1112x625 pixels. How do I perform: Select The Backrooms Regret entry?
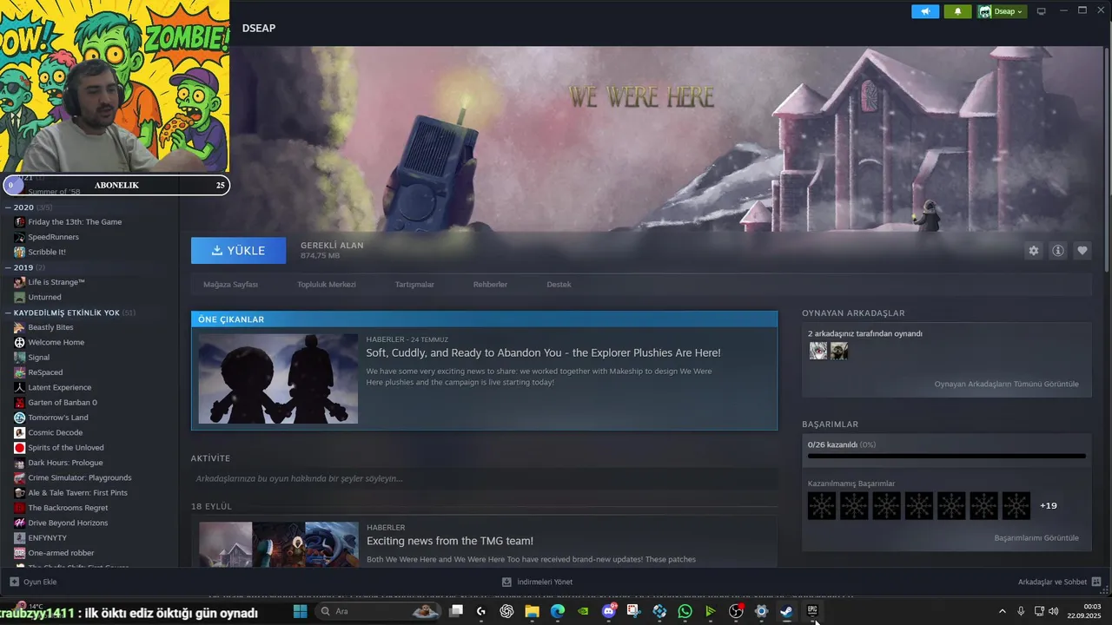point(68,508)
